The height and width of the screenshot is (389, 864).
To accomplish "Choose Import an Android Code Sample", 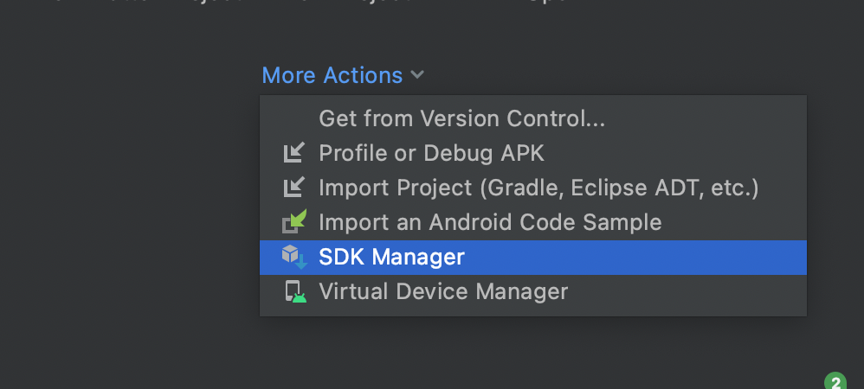I will pyautogui.click(x=532, y=222).
